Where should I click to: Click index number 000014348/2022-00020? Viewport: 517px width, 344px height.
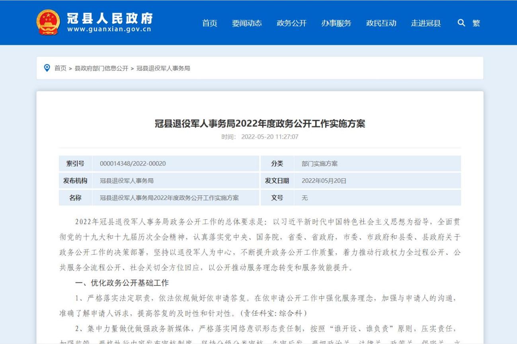(133, 164)
